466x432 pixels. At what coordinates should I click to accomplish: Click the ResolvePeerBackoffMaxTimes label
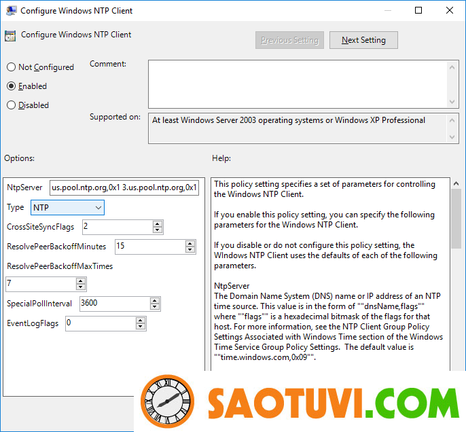click(60, 266)
